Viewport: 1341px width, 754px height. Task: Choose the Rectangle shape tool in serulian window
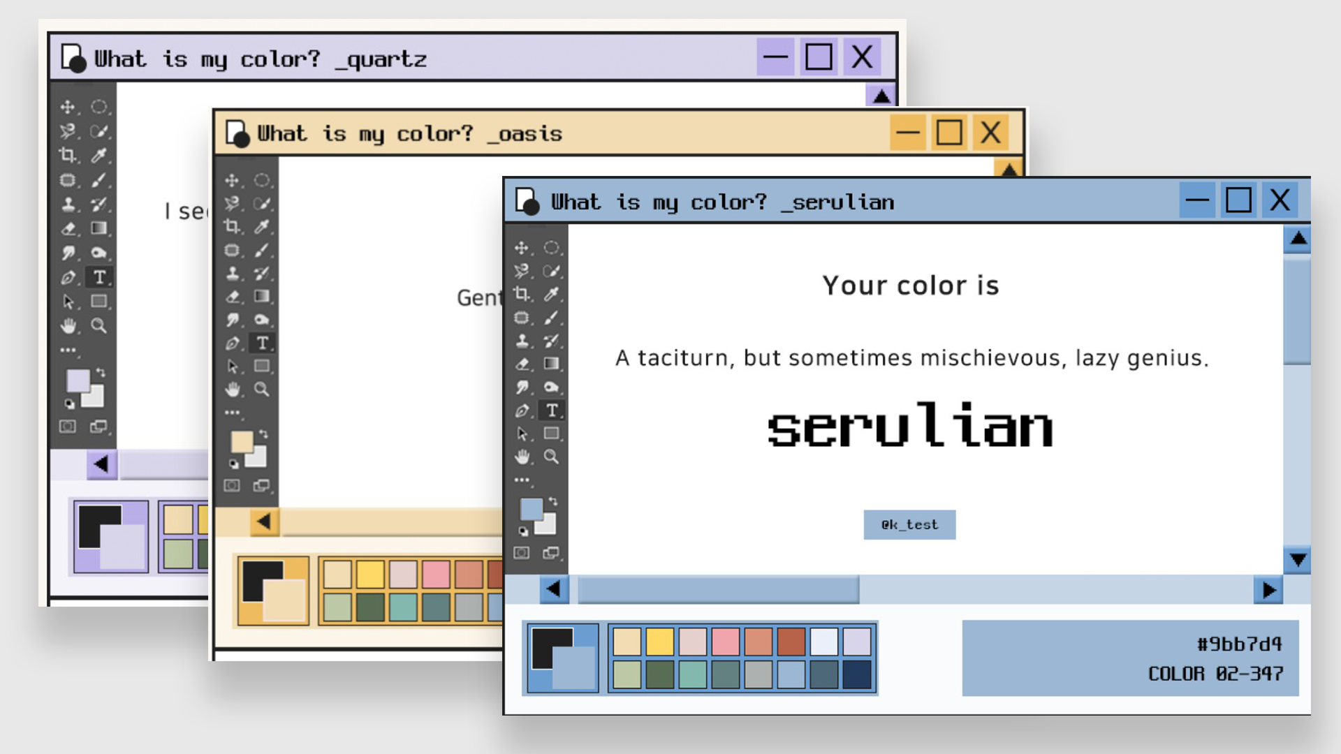[x=552, y=434]
